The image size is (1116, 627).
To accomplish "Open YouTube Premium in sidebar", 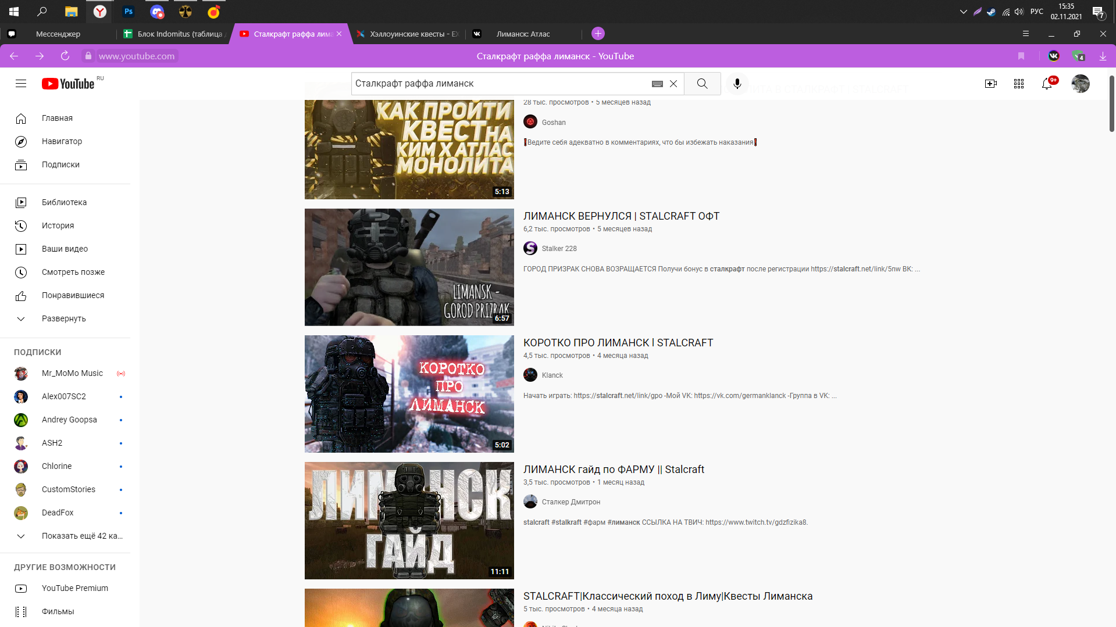I will click(x=65, y=588).
